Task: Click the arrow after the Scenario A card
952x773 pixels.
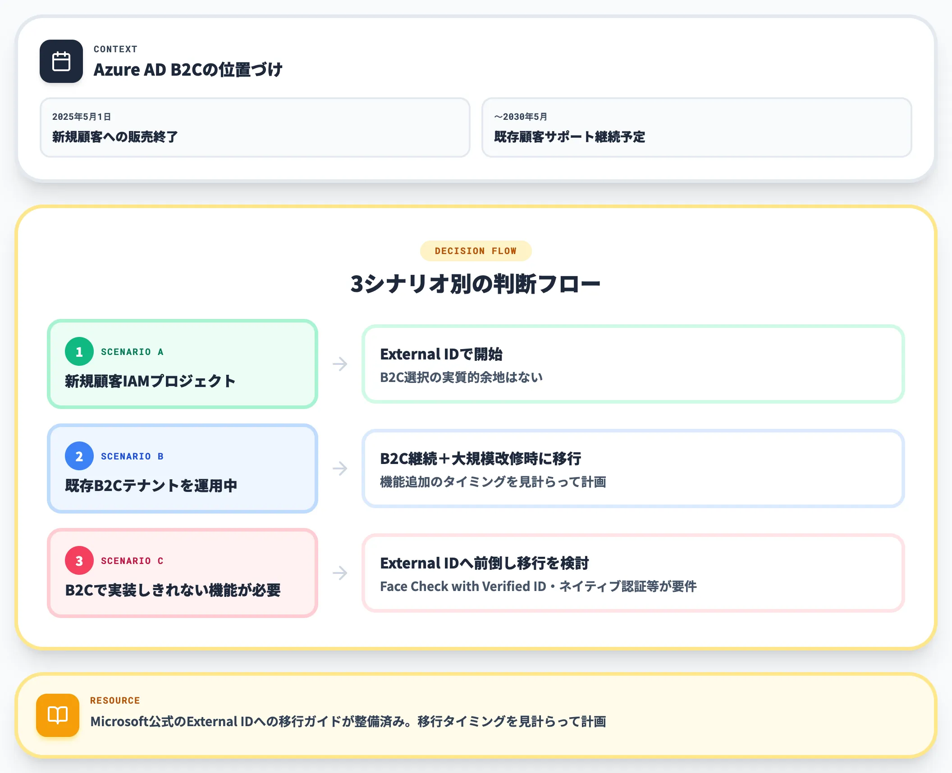Action: (x=340, y=364)
